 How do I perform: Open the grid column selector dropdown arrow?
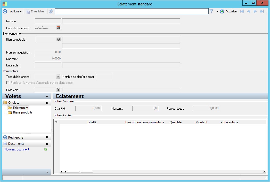point(56,122)
